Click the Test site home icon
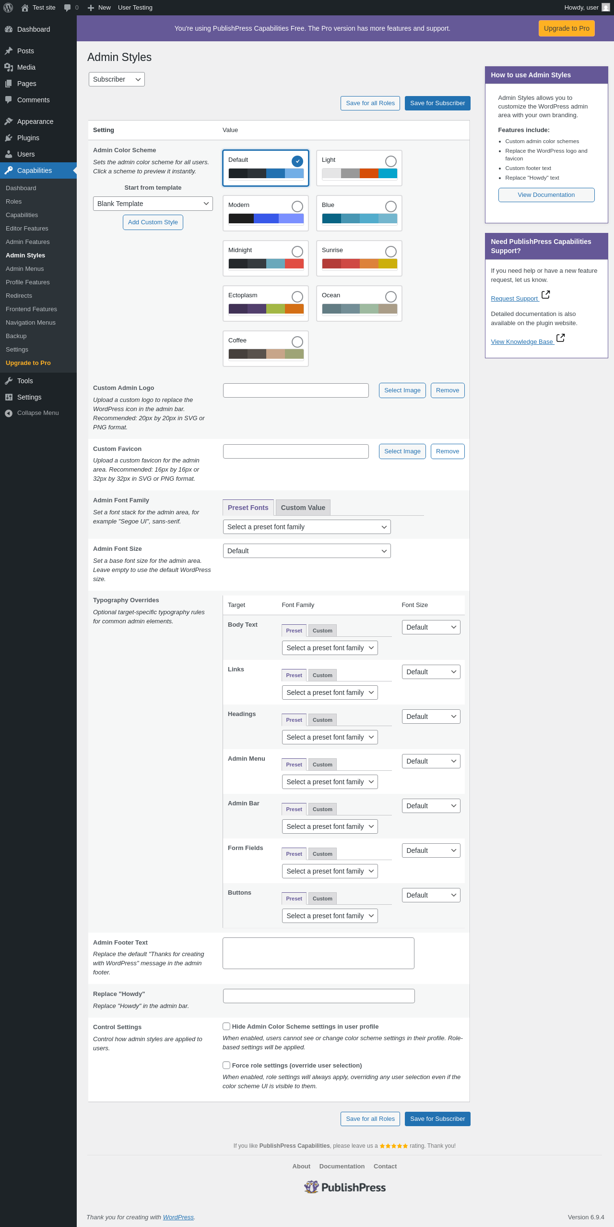 25,8
